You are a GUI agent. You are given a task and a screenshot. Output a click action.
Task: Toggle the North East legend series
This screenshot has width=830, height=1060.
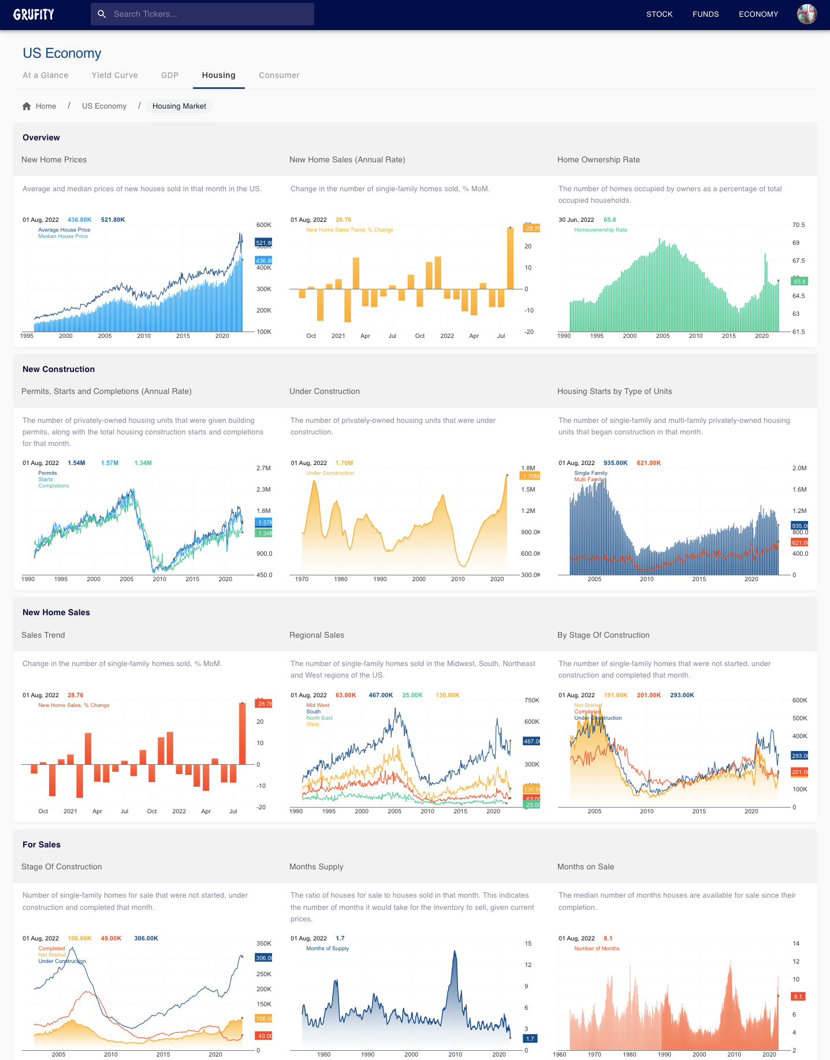(319, 718)
